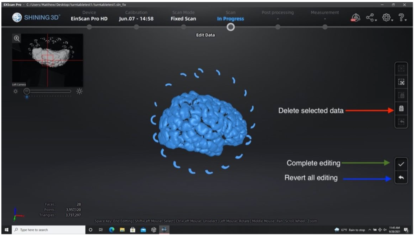This screenshot has width=414, height=235.
Task: Expand the help question mark menu
Action: coord(402,18)
